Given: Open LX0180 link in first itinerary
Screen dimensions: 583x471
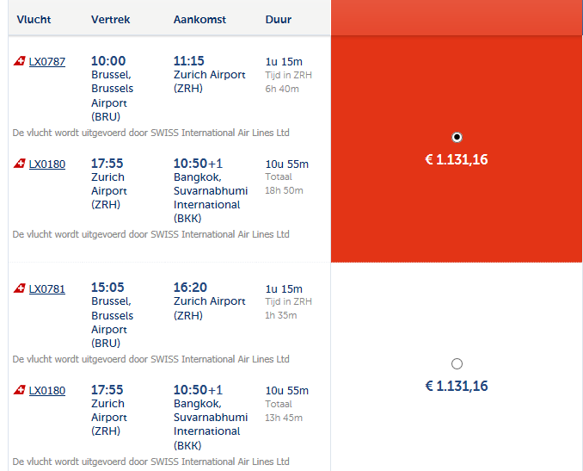Looking at the screenshot, I should pyautogui.click(x=47, y=164).
